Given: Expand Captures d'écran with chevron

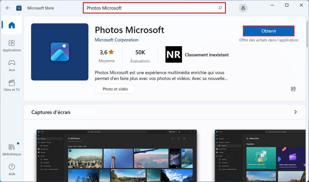Looking at the screenshot, I should (295, 112).
